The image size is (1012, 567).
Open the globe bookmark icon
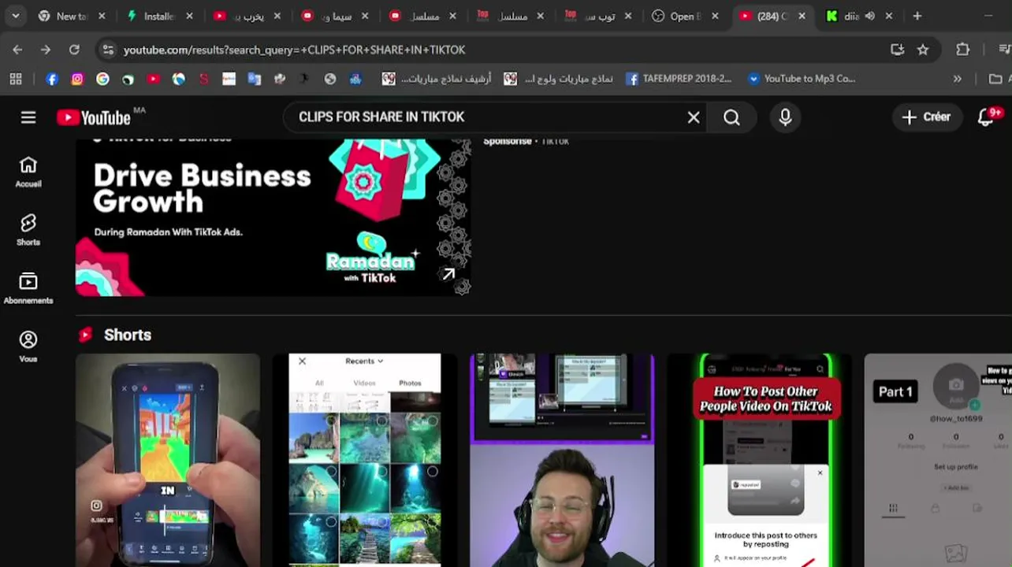(x=330, y=79)
